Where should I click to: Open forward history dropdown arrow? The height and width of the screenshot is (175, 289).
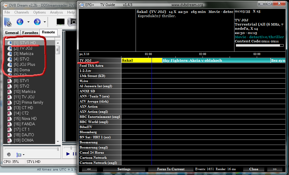pos(45,22)
